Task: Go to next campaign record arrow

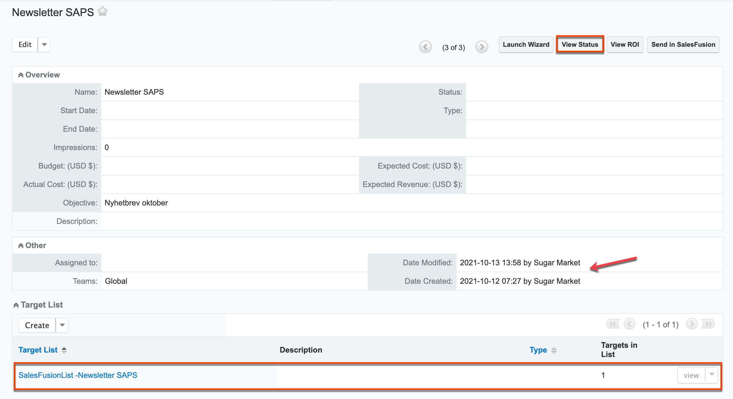Action: tap(482, 47)
